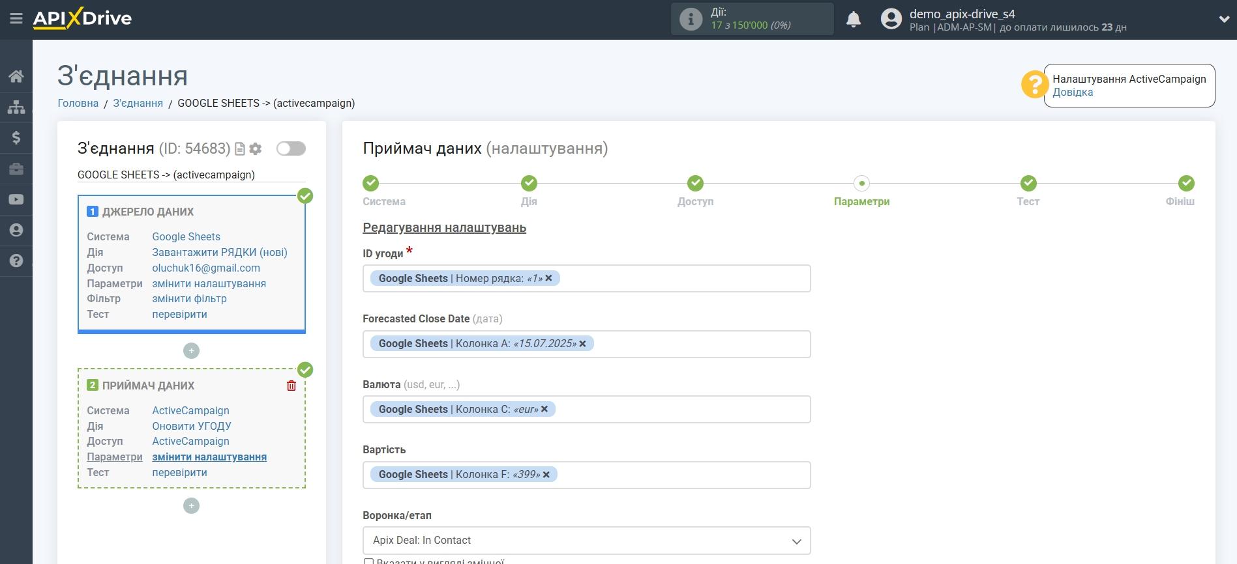This screenshot has height=564, width=1237.
Task: Remove the Колонка A tag
Action: click(x=583, y=344)
